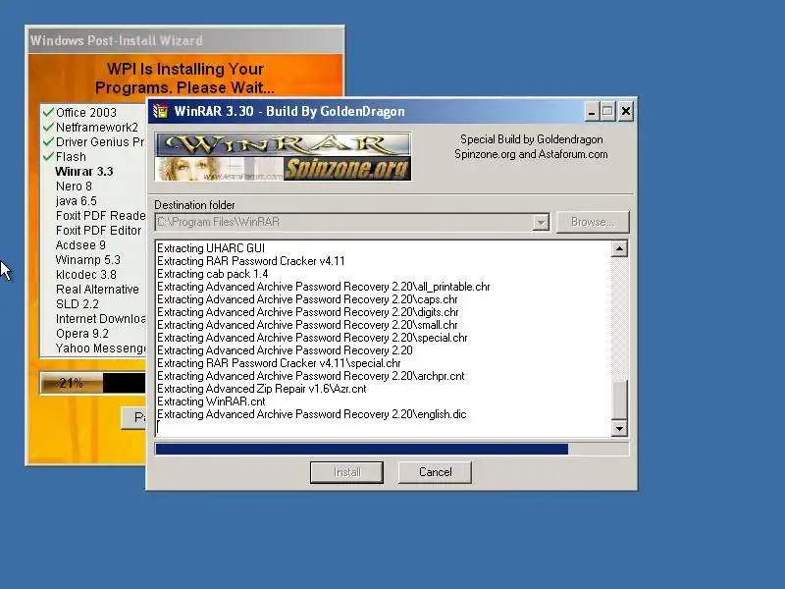The image size is (785, 589).
Task: Select 'Netframework2' in WPI list
Action: 97,128
